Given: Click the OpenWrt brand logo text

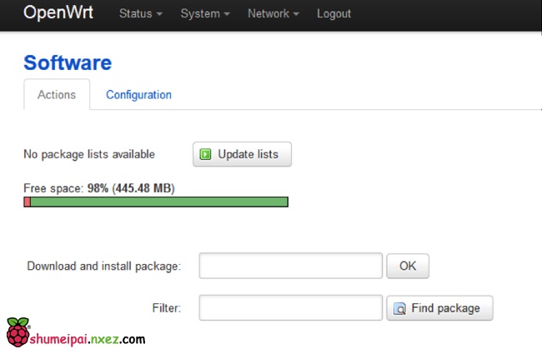Looking at the screenshot, I should point(58,12).
